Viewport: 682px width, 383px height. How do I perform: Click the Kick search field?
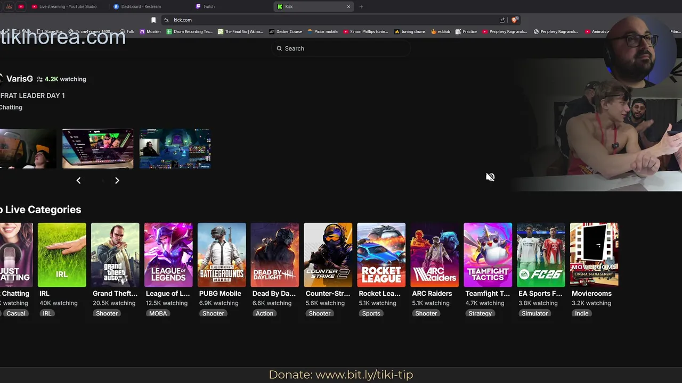341,48
